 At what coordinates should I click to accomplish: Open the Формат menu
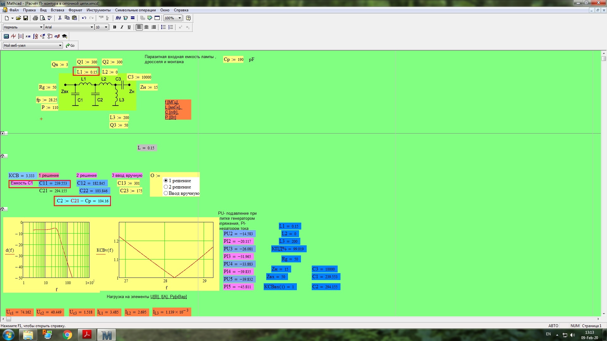click(75, 10)
